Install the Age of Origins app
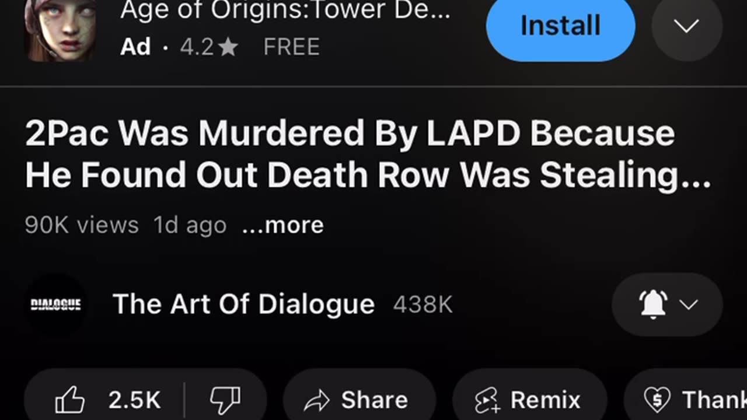This screenshot has height=420, width=747. point(560,26)
